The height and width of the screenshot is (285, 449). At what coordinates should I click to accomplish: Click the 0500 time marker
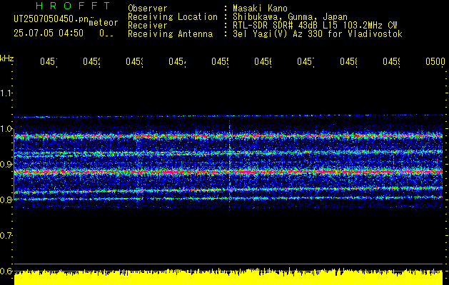click(x=435, y=61)
